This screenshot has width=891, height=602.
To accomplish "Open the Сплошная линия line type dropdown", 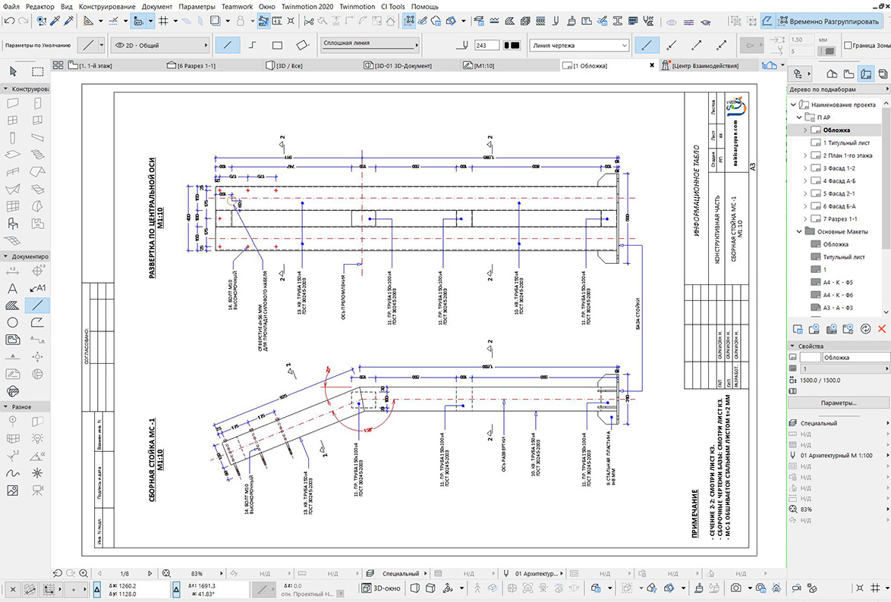I will 370,44.
